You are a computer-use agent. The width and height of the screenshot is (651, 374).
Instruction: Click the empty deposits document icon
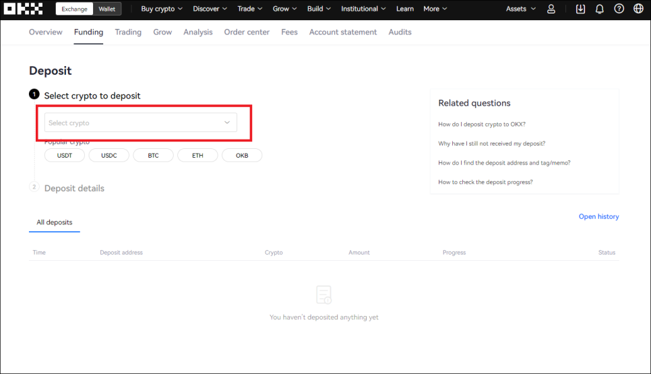point(324,294)
